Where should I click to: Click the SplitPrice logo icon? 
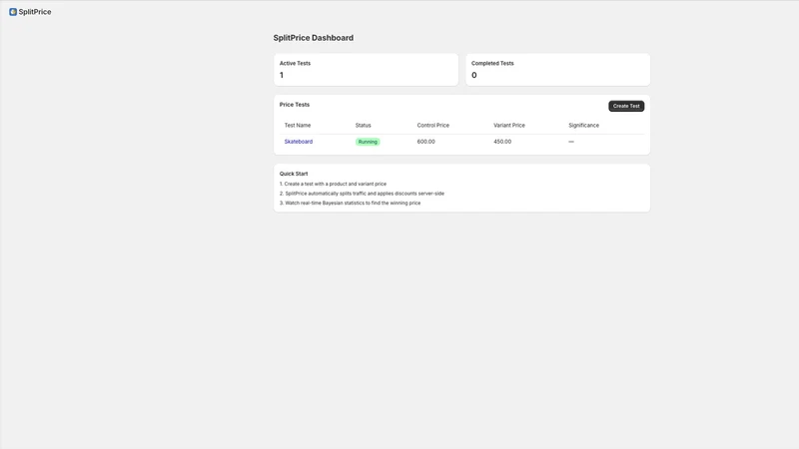[13, 12]
